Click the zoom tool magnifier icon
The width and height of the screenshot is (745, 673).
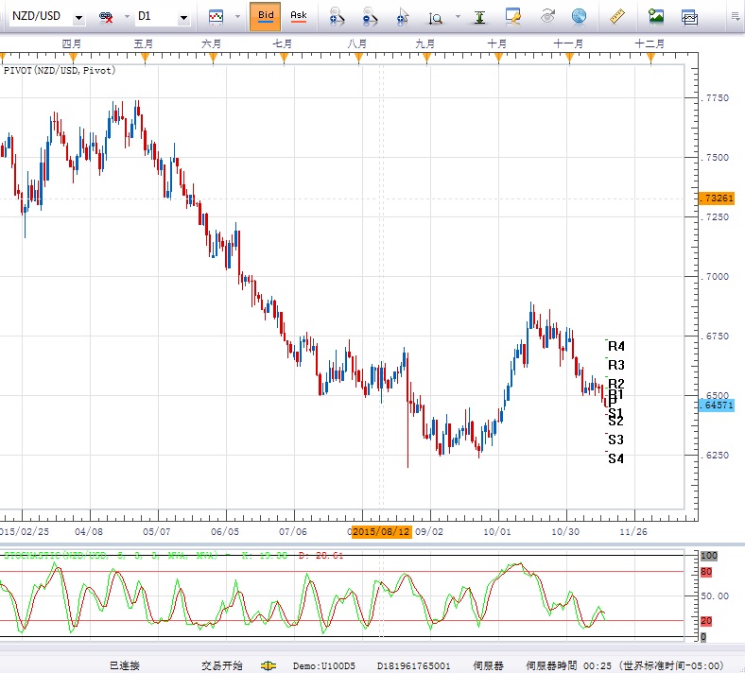click(436, 17)
